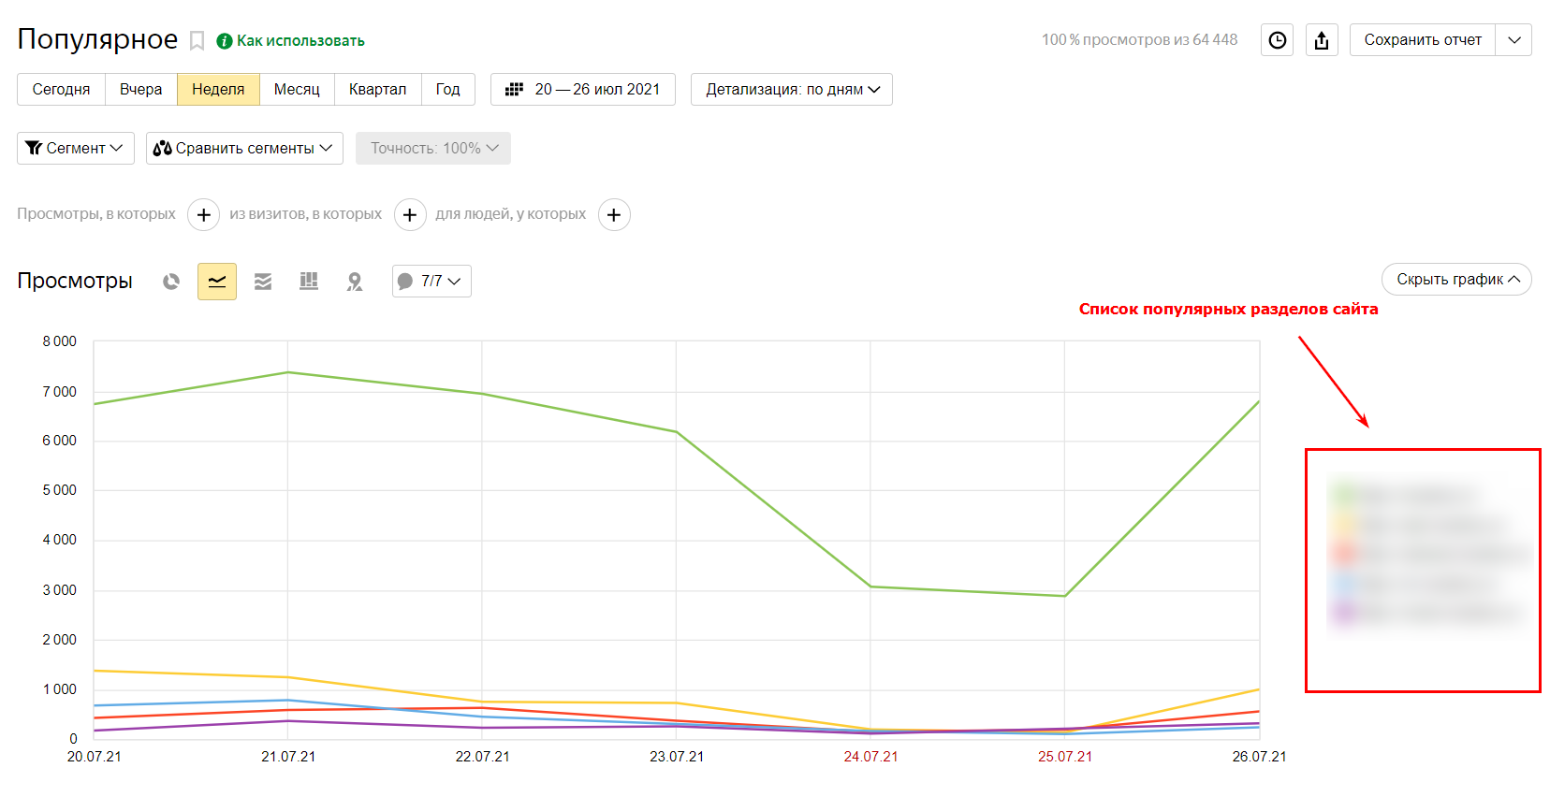Open the map chart view icon
The height and width of the screenshot is (811, 1550).
(355, 282)
